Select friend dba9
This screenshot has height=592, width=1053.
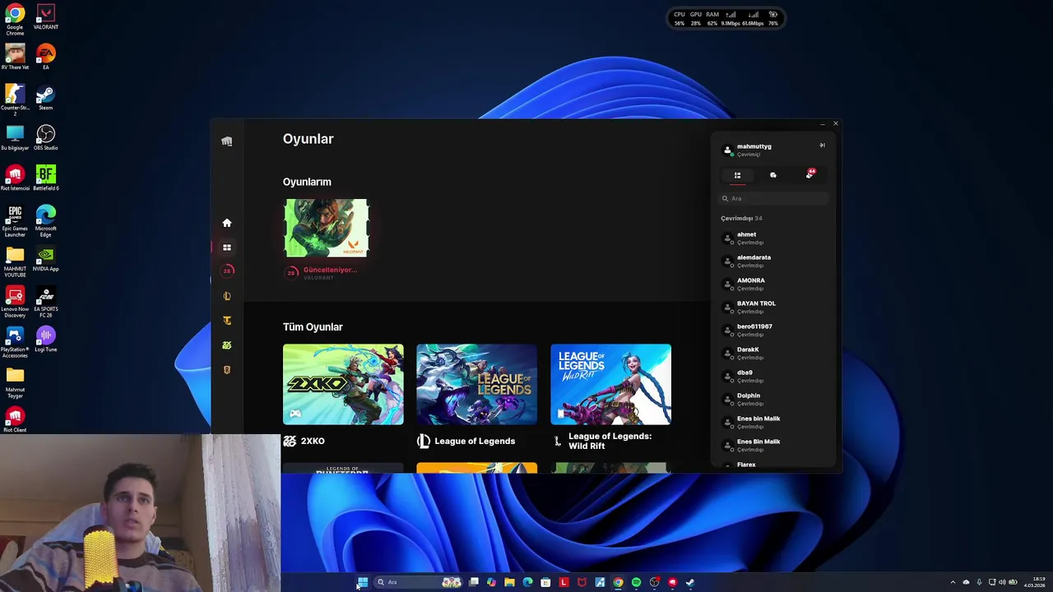coord(773,376)
